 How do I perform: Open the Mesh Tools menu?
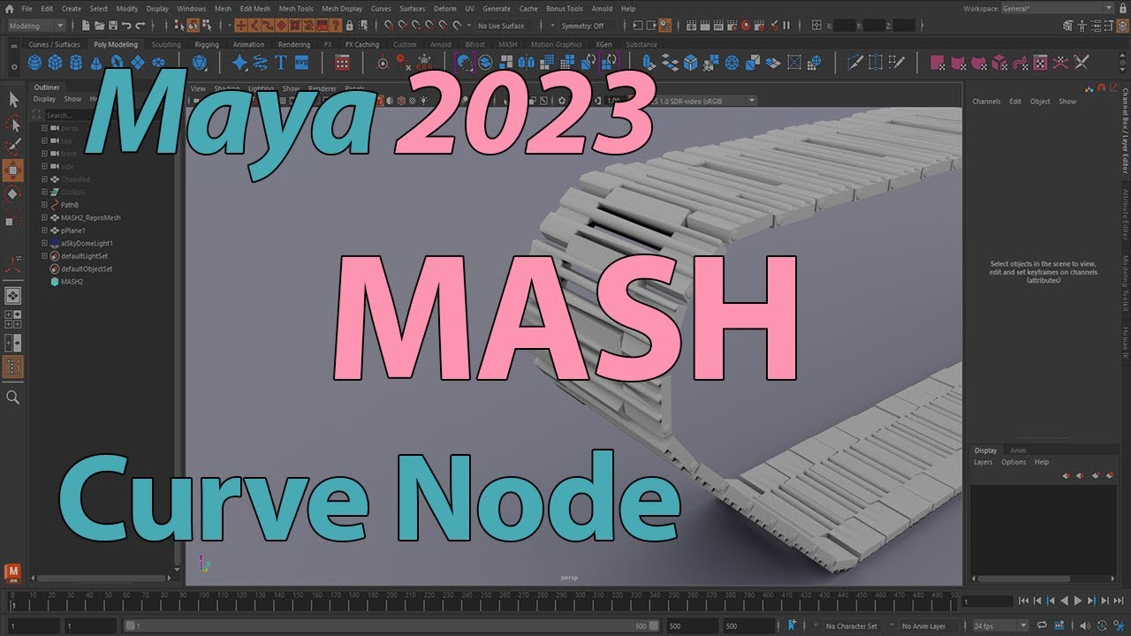pyautogui.click(x=296, y=9)
